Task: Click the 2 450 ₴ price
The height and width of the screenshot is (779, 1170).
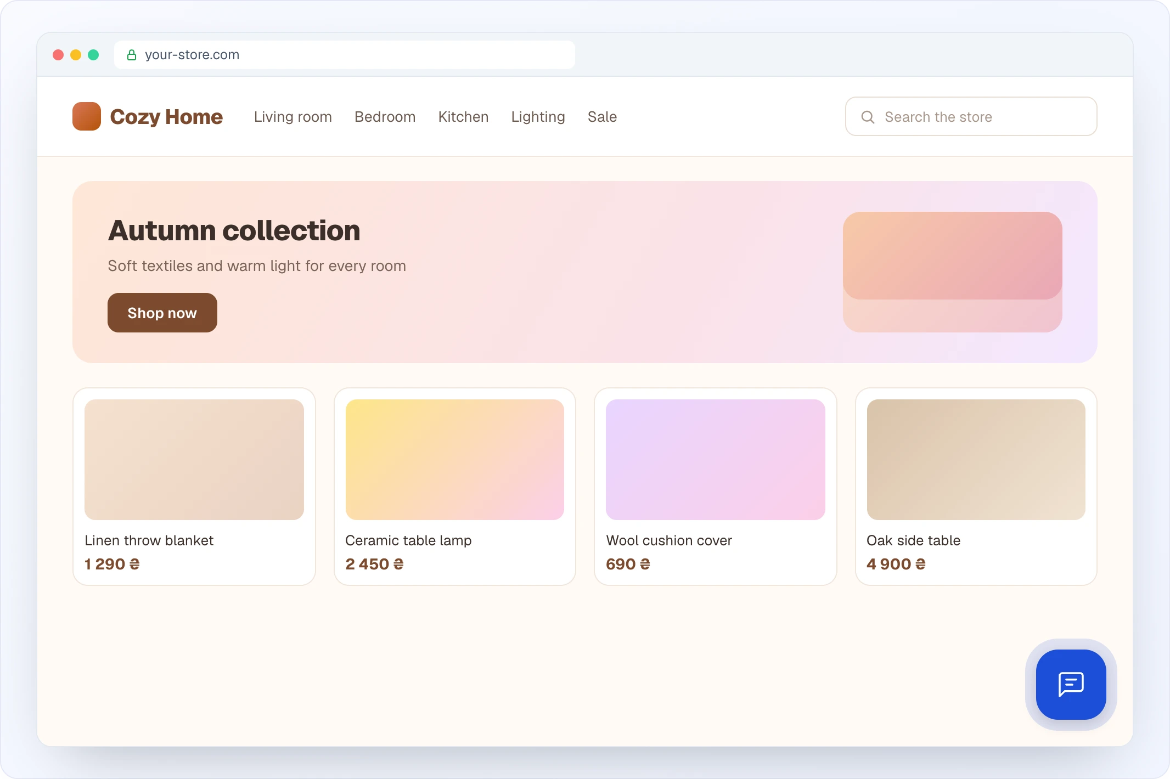Action: [x=375, y=564]
